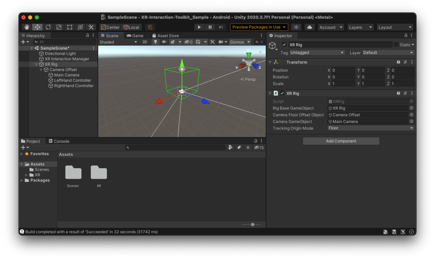Image resolution: width=435 pixels, height=260 pixels.
Task: Select the combined Transform tool
Action: [80, 27]
